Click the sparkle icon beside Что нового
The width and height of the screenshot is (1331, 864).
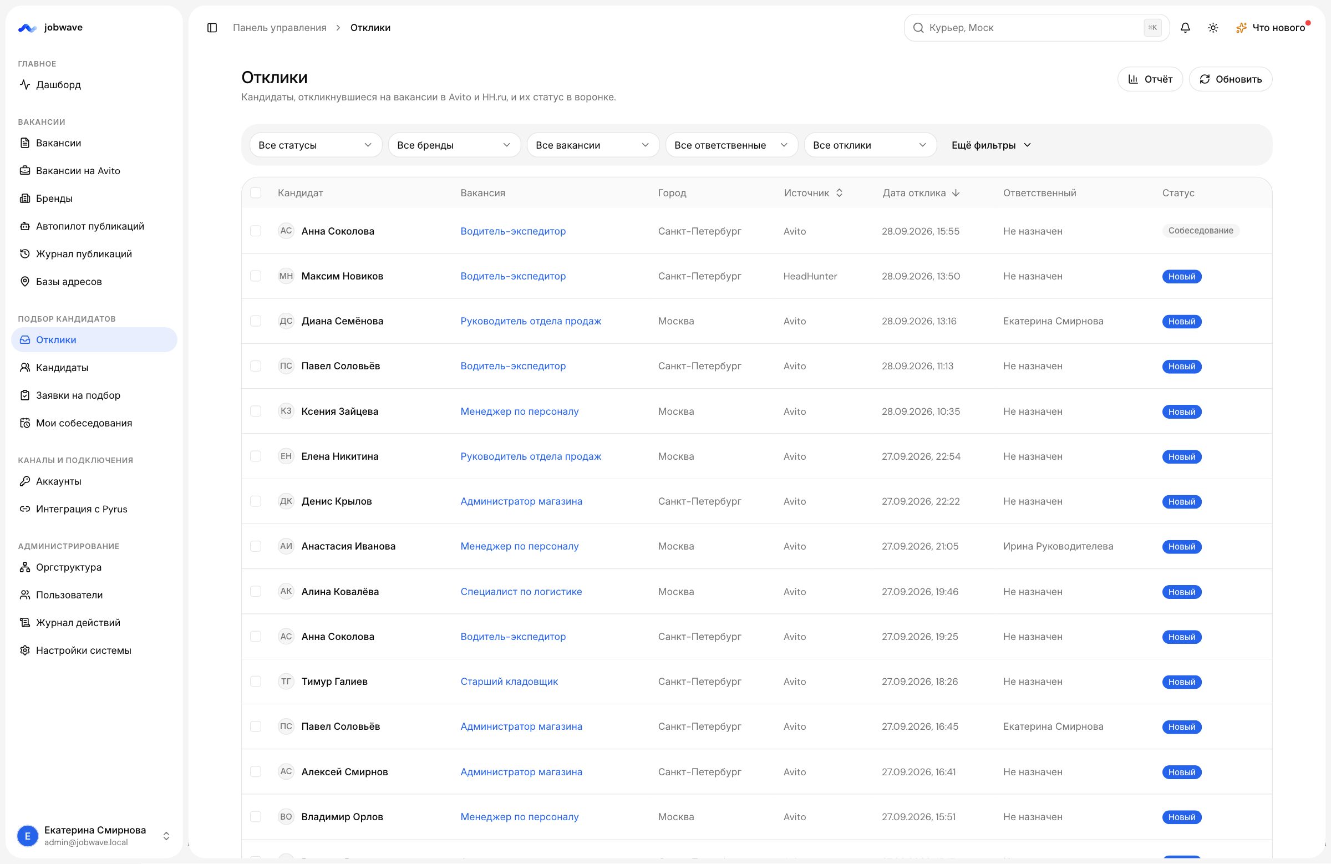[x=1241, y=27]
